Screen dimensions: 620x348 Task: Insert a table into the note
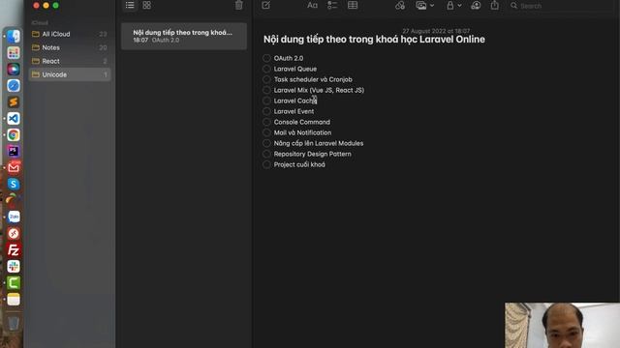click(x=353, y=5)
